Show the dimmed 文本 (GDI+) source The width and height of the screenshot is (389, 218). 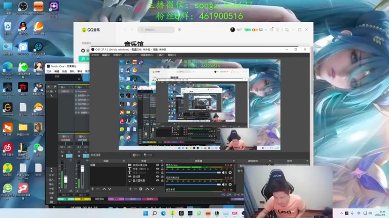[x=158, y=173]
